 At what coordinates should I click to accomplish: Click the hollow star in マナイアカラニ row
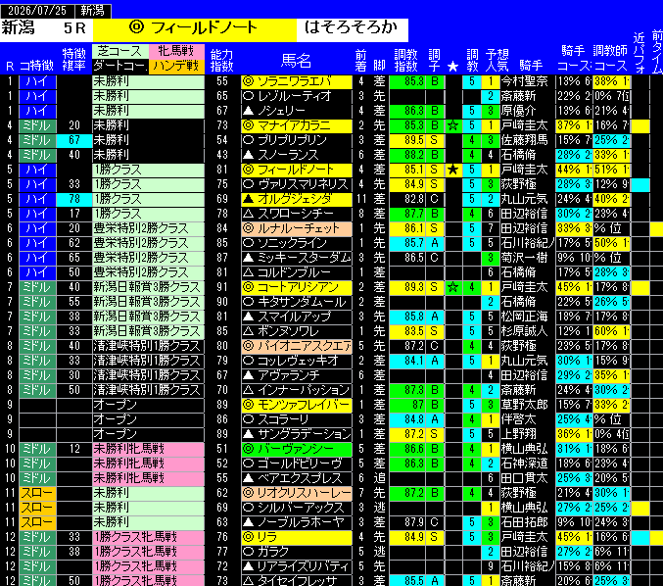tap(452, 125)
